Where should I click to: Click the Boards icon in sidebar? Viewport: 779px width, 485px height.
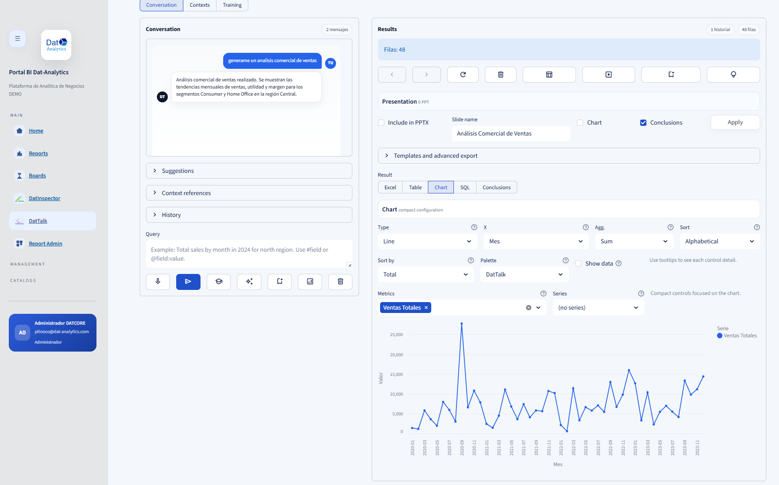19,176
